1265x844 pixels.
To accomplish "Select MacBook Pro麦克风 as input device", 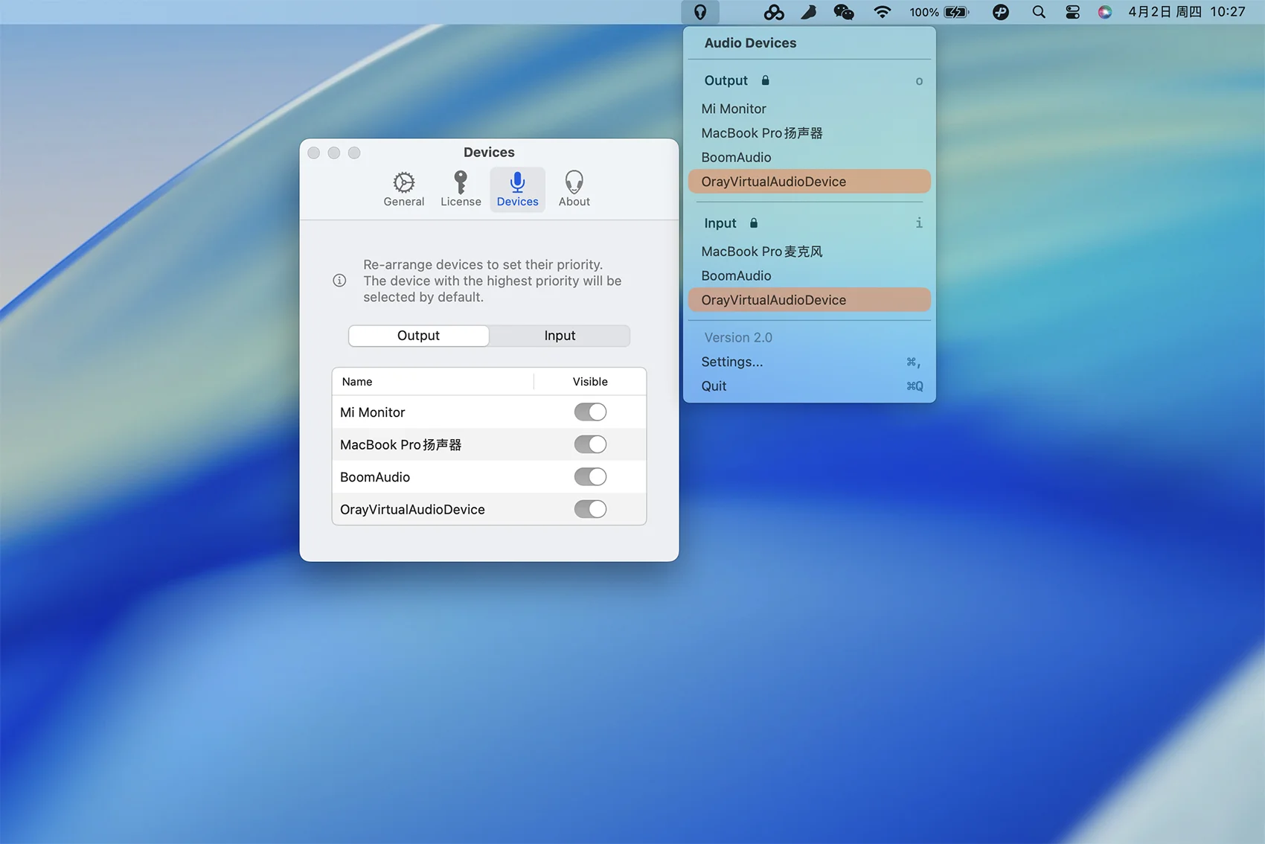I will point(762,252).
